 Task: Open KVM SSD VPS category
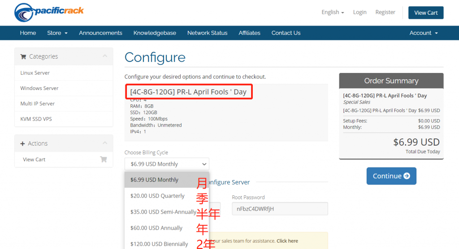(x=64, y=119)
